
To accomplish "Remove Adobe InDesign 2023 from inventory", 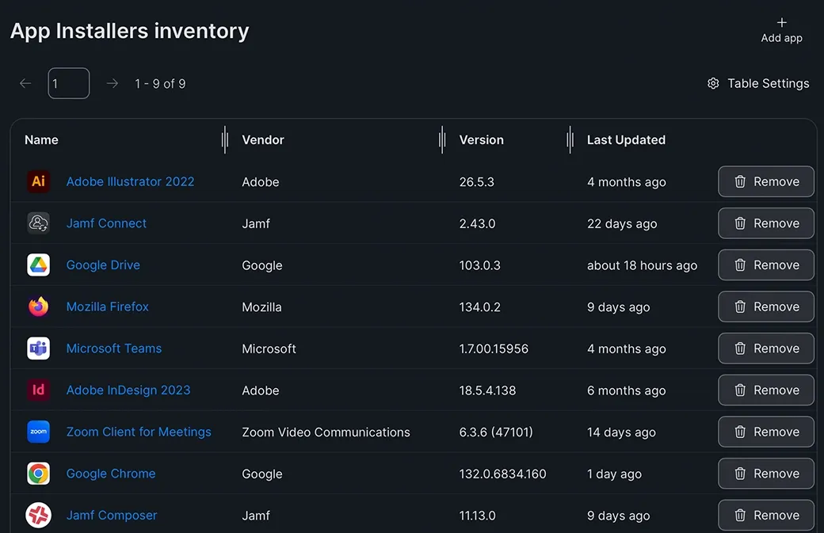I will [765, 390].
